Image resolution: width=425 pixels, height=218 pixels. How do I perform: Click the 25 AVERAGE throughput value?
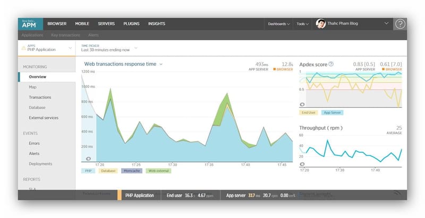[399, 128]
